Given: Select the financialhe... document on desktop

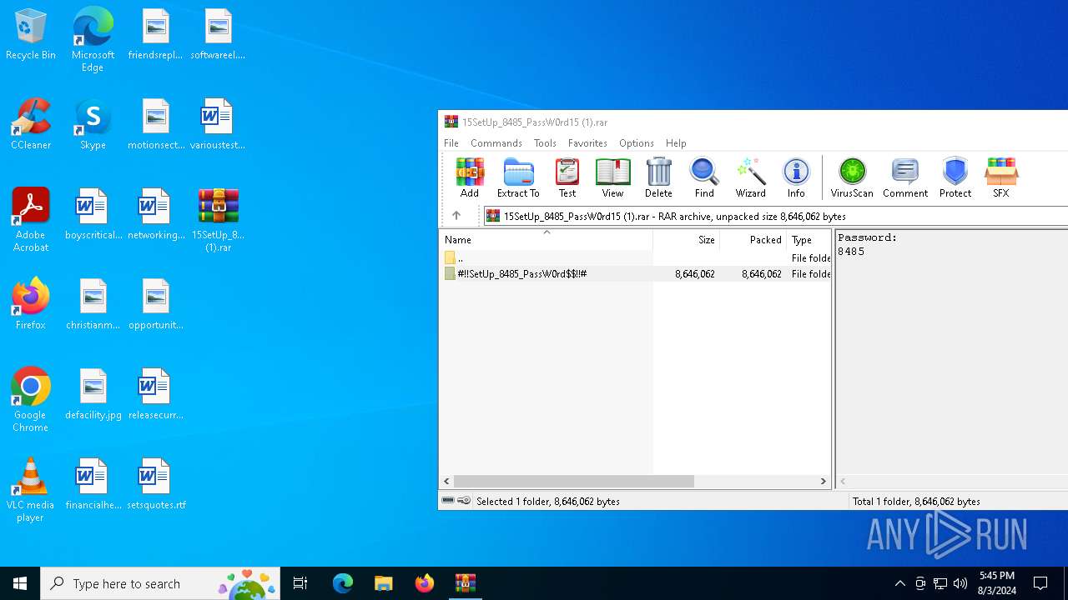Looking at the screenshot, I should [93, 485].
